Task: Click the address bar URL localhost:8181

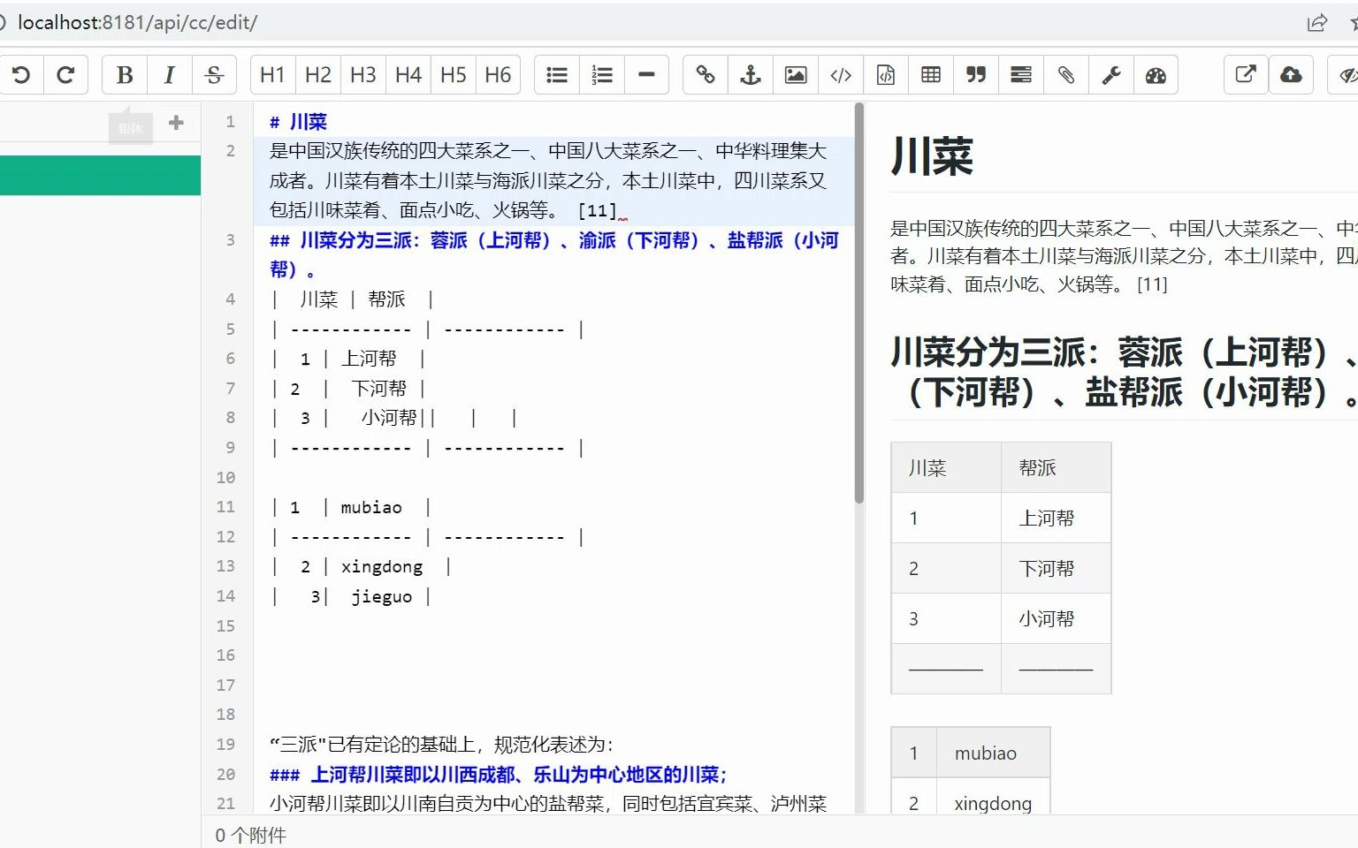Action: click(137, 23)
